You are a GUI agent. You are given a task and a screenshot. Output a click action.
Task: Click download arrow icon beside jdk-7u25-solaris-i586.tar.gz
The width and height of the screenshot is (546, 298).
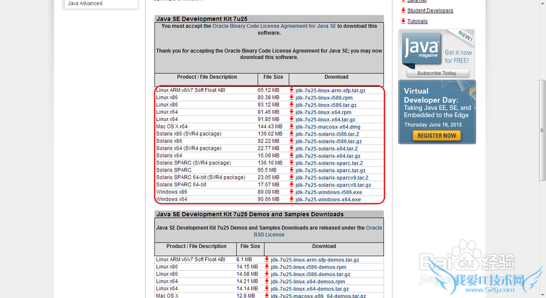[292, 141]
